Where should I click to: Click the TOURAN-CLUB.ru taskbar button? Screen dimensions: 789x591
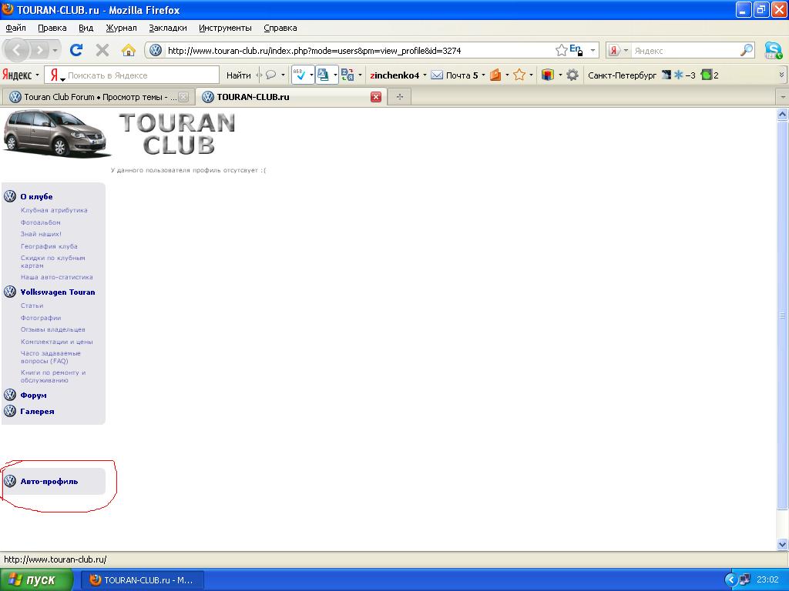(143, 580)
